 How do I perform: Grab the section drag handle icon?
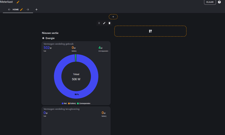(99, 23)
